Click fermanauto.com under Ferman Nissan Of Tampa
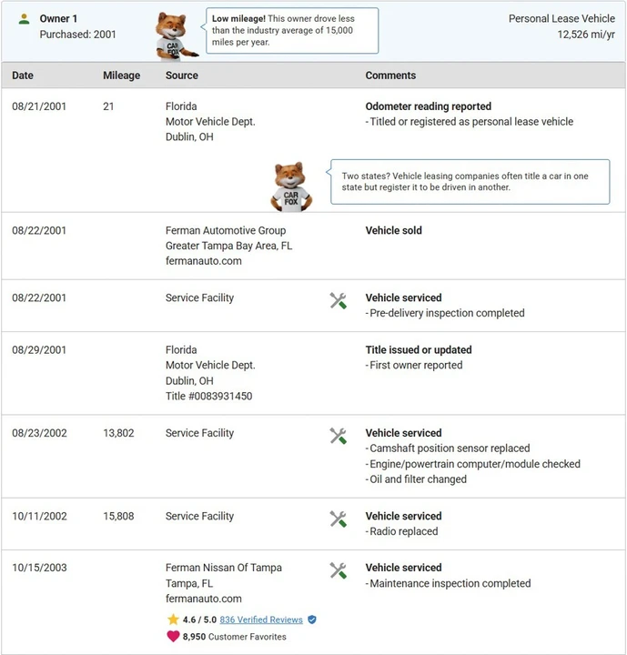The height and width of the screenshot is (655, 627). tap(204, 599)
